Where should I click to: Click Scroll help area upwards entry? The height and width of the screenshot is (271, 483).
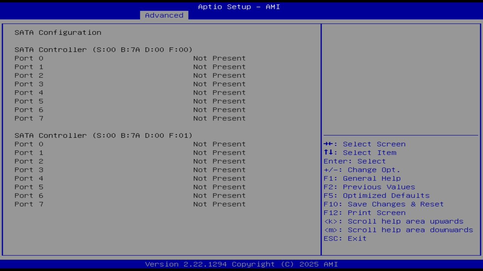pos(393,221)
